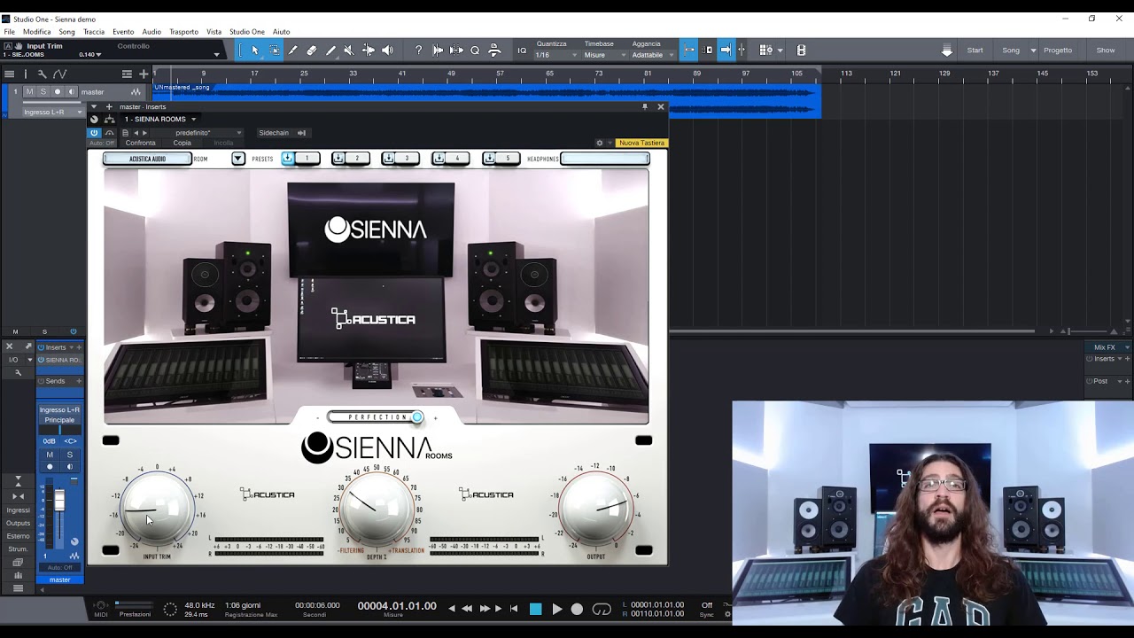Open Timebase Misure dropdown
Viewport: 1134px width, 638px height.
603,55
